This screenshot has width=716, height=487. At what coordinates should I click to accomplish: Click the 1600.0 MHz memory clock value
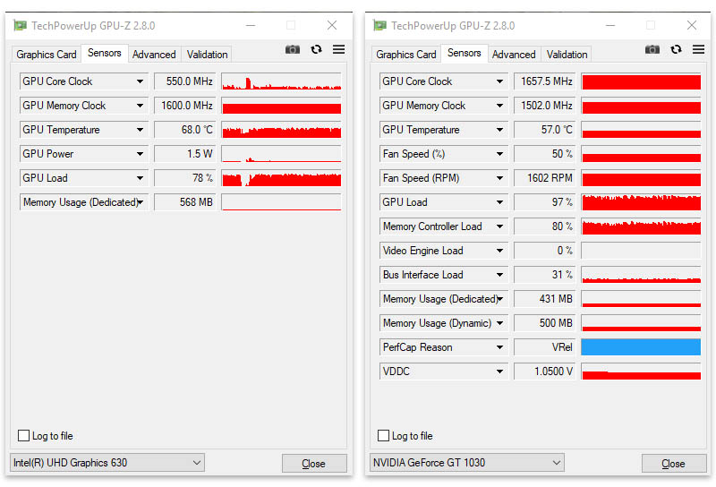[185, 106]
